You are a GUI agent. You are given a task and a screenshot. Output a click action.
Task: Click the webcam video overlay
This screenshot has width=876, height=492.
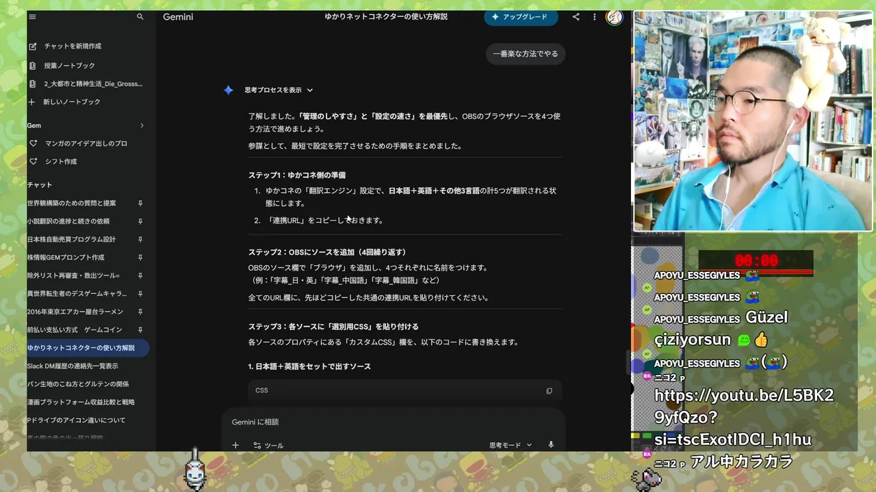pos(753,121)
